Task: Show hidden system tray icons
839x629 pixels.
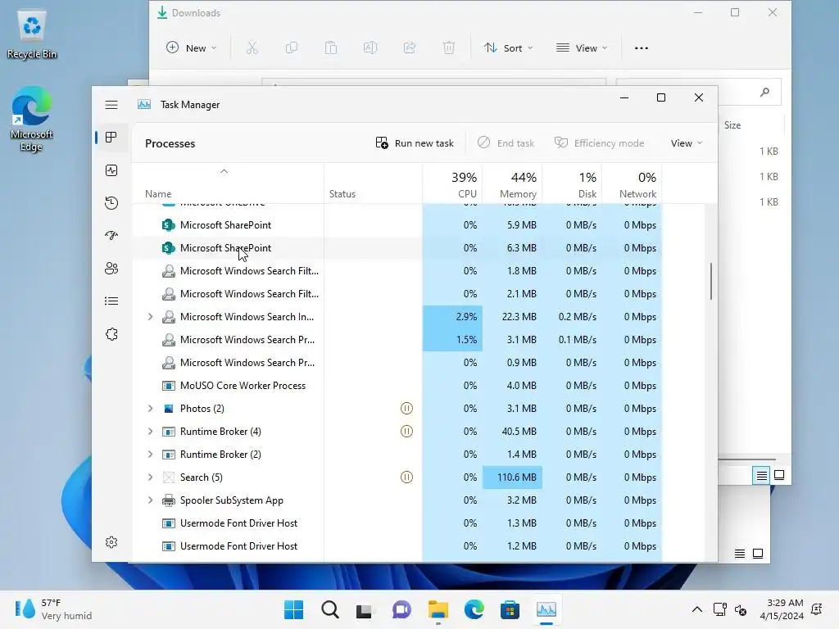Action: [696, 609]
